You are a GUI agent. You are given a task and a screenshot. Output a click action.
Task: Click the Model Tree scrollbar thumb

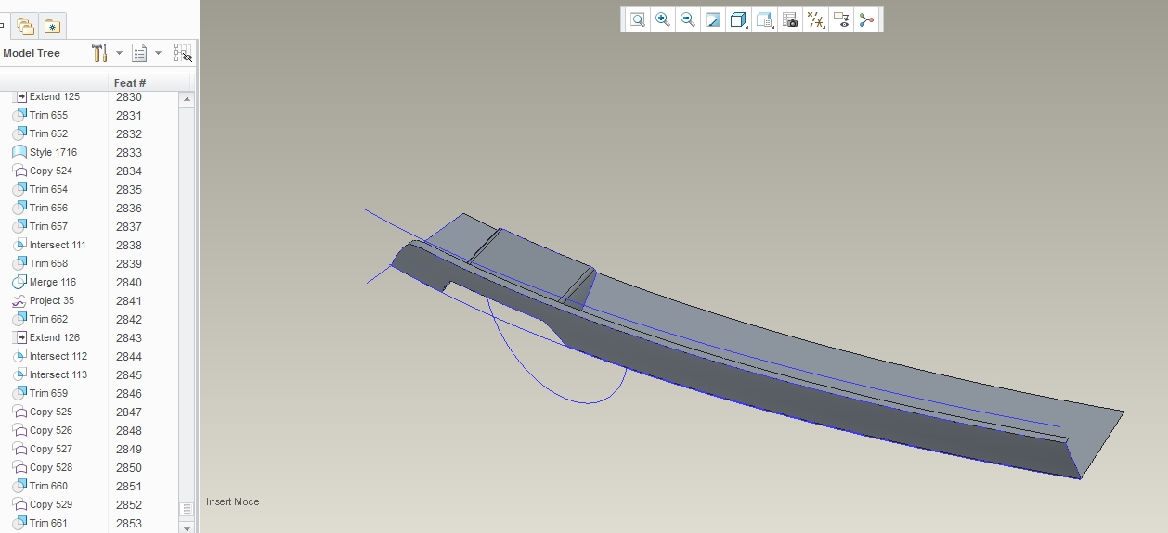187,510
